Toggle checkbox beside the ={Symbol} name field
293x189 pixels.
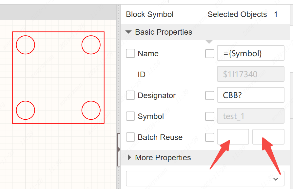click(x=210, y=53)
